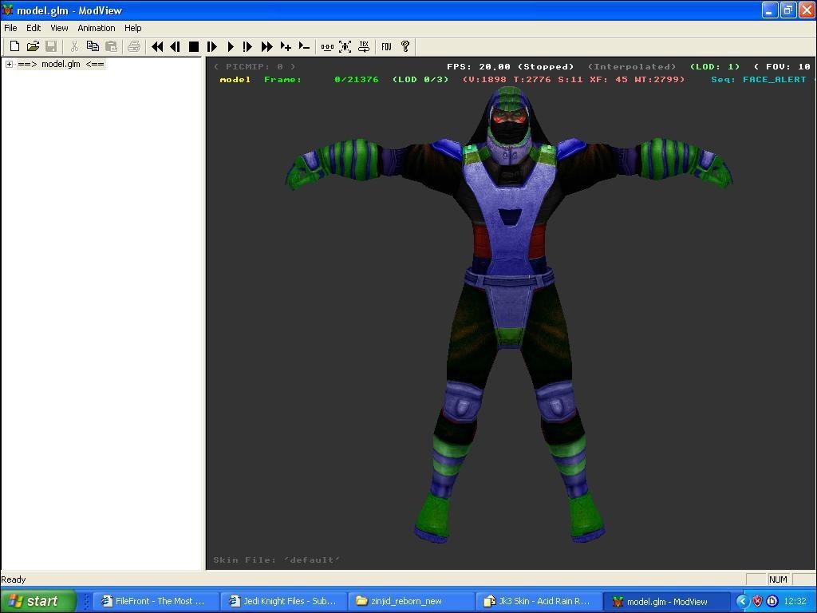Start animation with the Play icon
The image size is (817, 613).
tap(231, 47)
